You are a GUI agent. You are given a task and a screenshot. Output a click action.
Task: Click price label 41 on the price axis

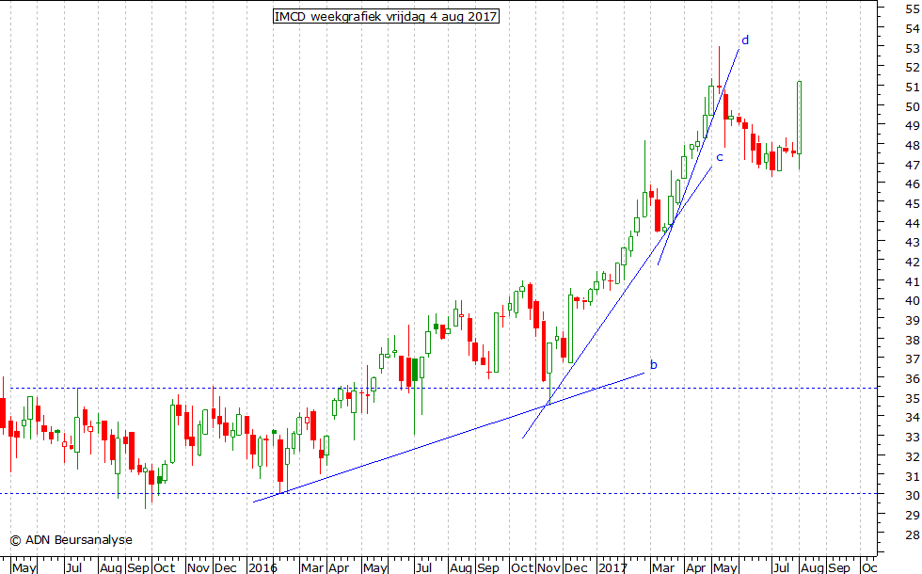(x=913, y=281)
